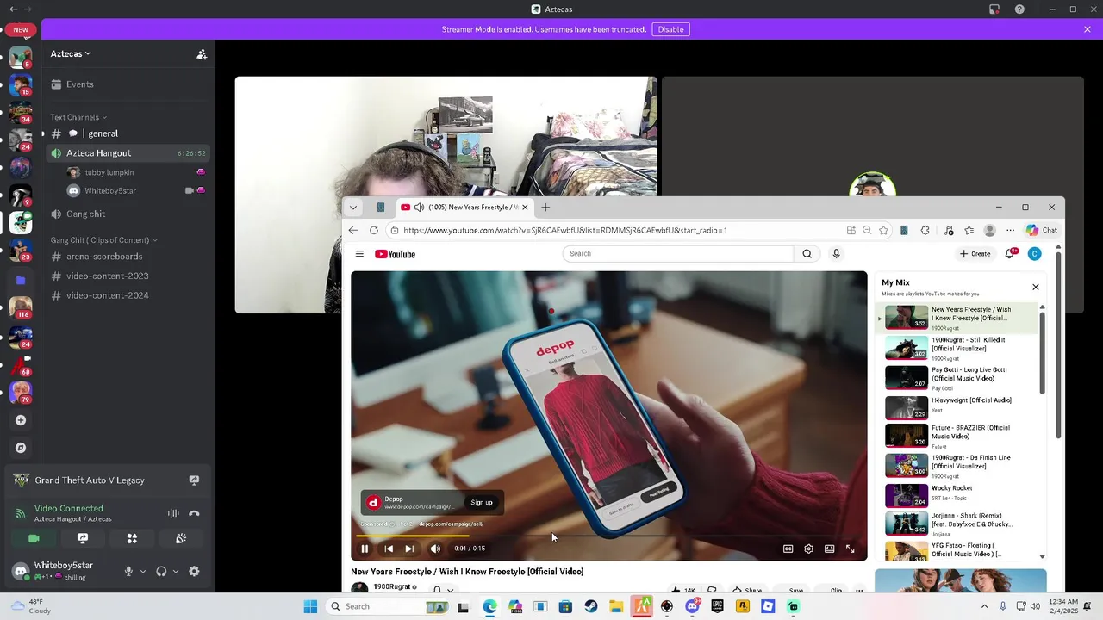Switch YouTube player to theater mode
Image resolution: width=1103 pixels, height=620 pixels.
(829, 549)
